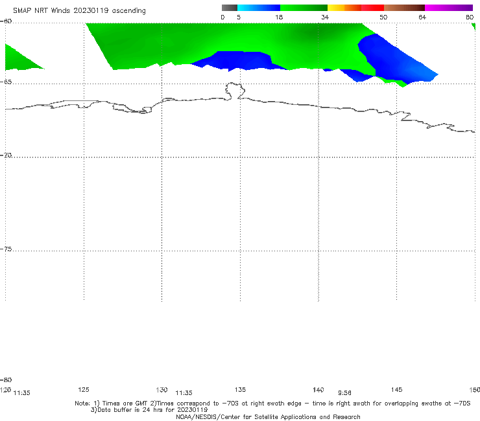The width and height of the screenshot is (480, 421).
Task: Click the "34" label under the color scale
Action: pos(325,17)
